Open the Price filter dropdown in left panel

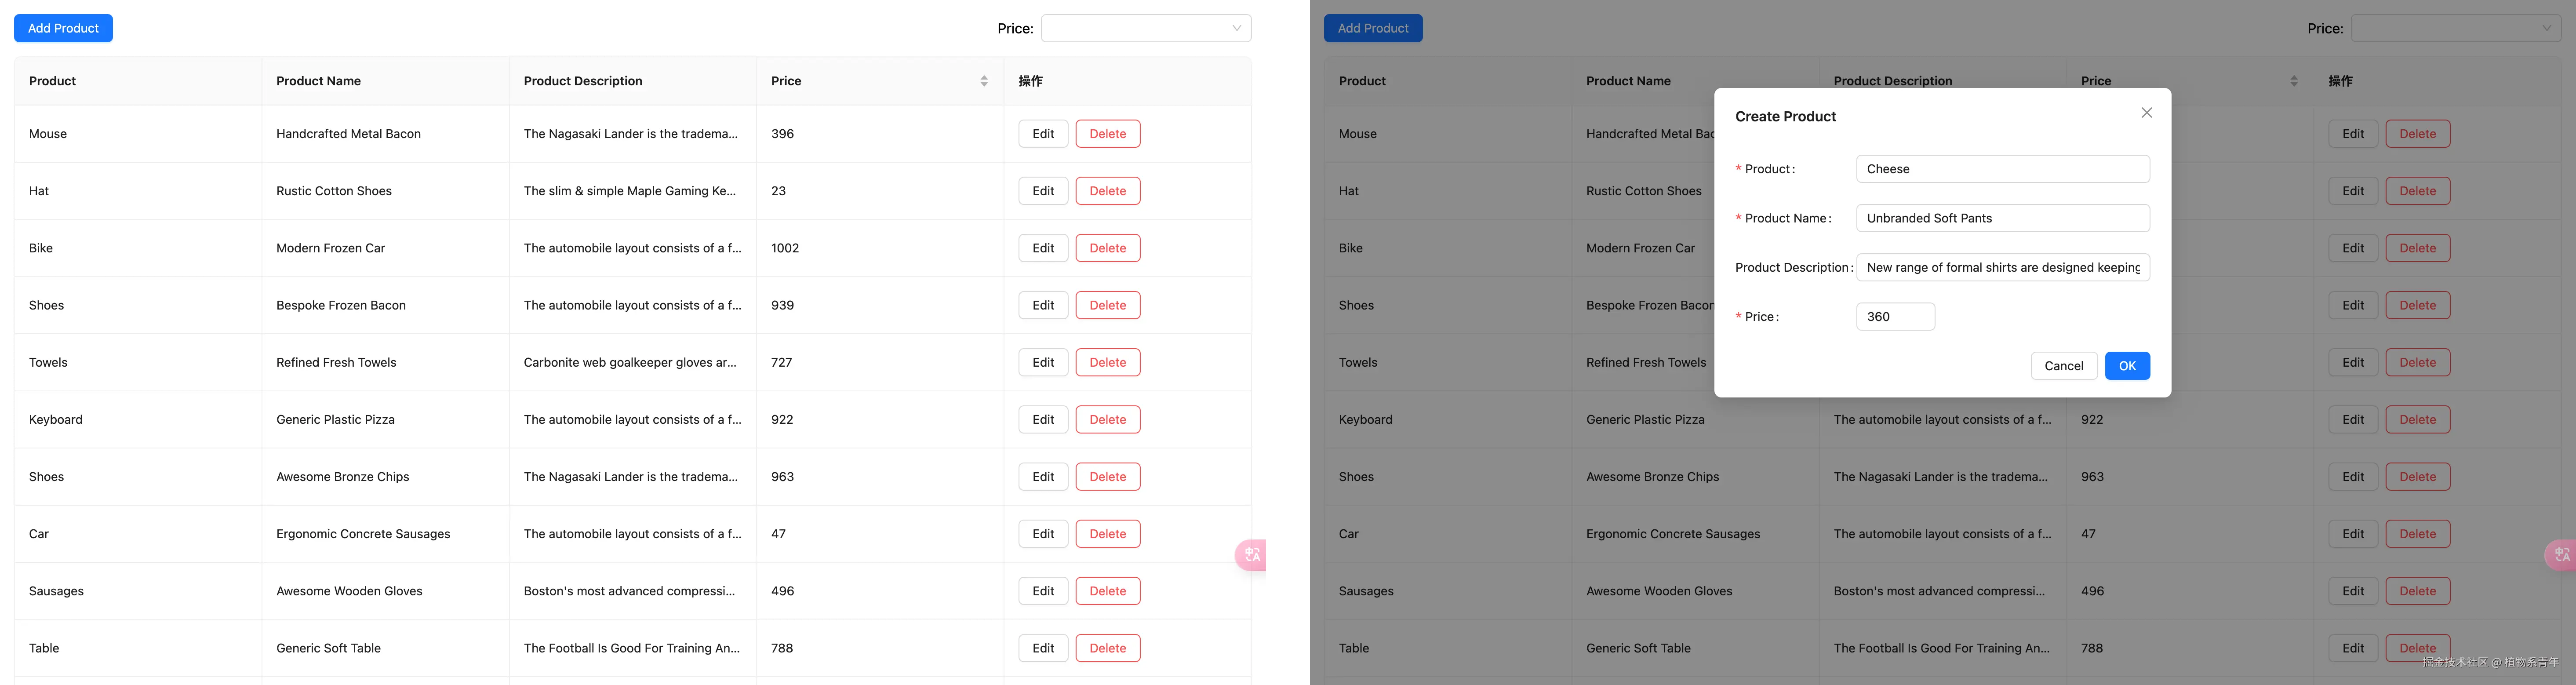coord(1145,28)
